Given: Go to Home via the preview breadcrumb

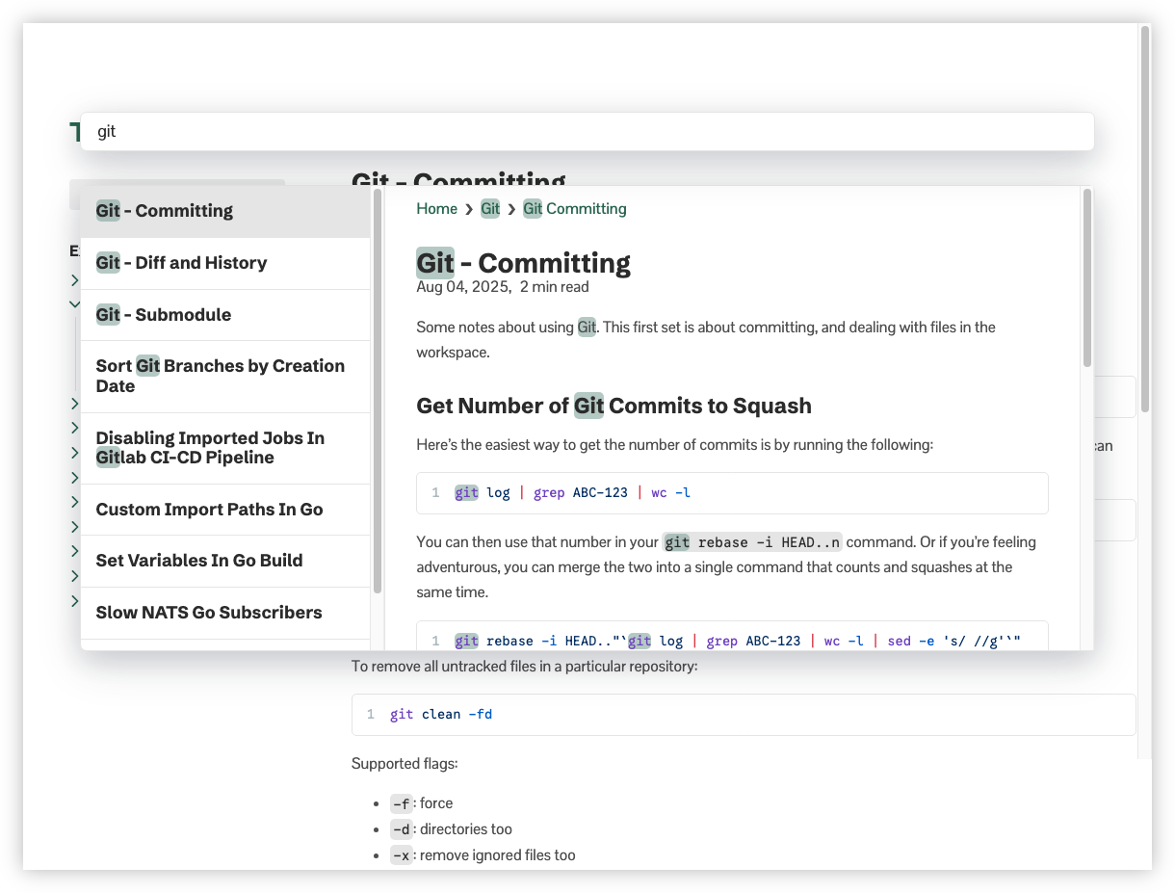Looking at the screenshot, I should [x=436, y=209].
